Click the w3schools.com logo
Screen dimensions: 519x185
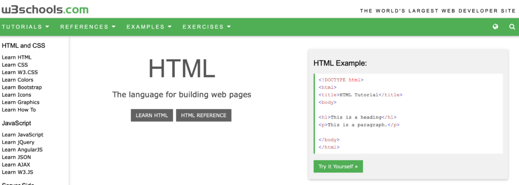[x=45, y=10]
